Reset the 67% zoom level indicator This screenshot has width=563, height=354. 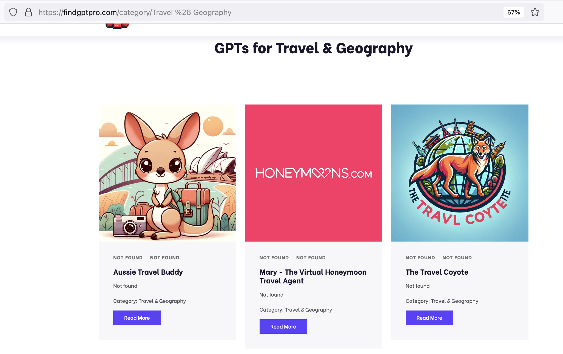[513, 12]
